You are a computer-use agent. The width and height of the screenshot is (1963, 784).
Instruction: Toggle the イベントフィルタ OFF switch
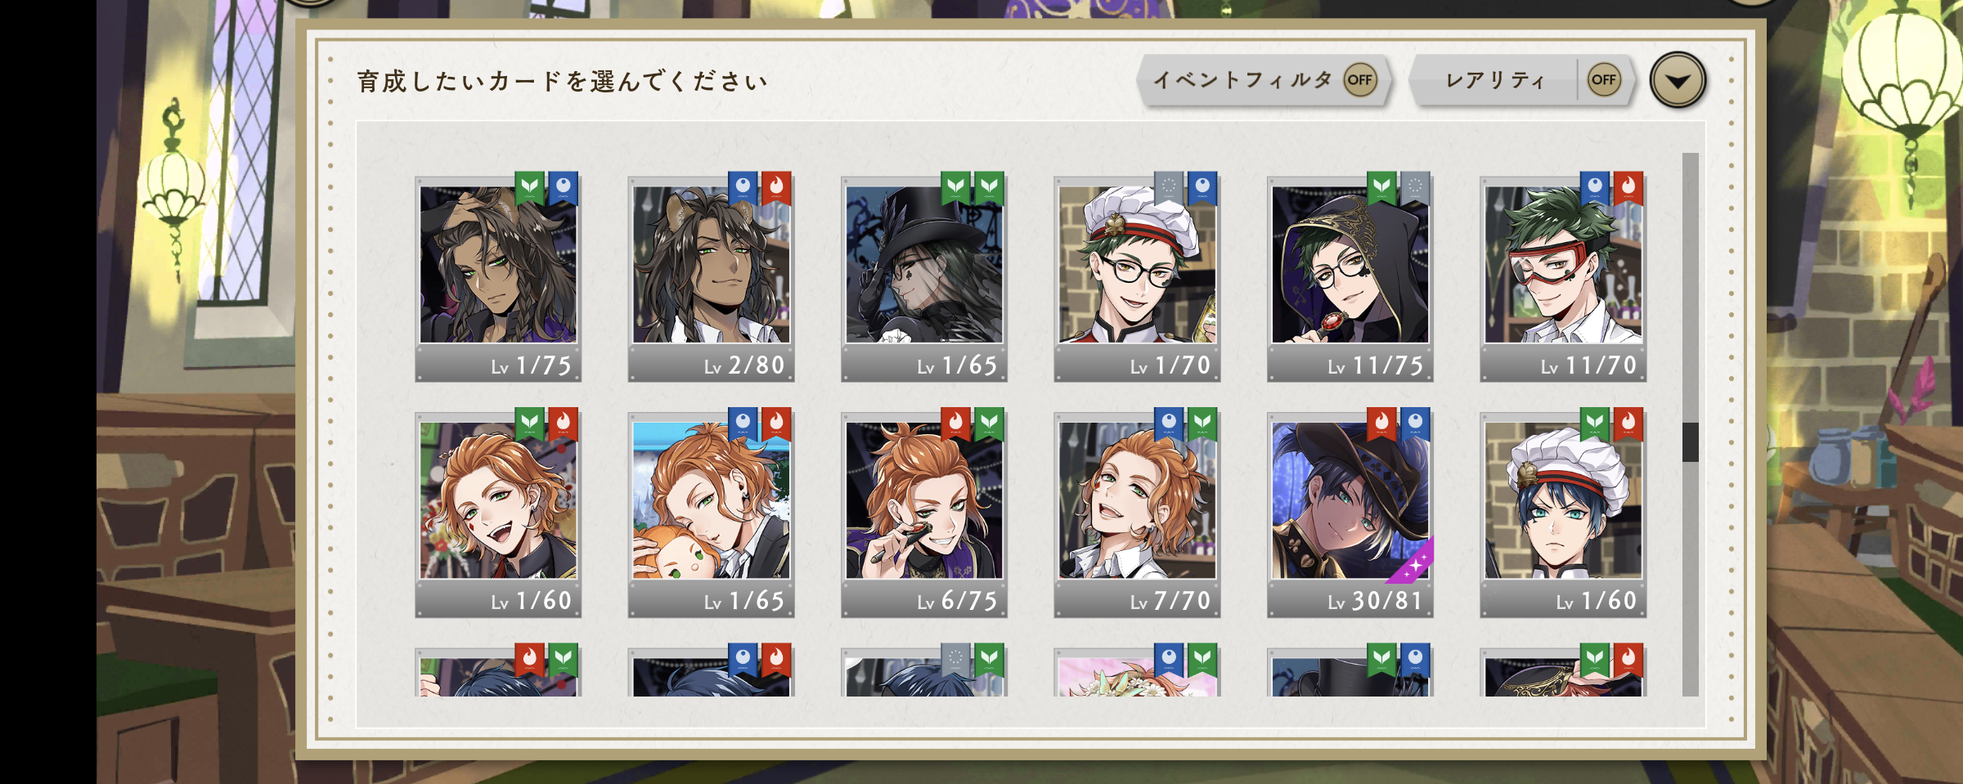point(1359,80)
